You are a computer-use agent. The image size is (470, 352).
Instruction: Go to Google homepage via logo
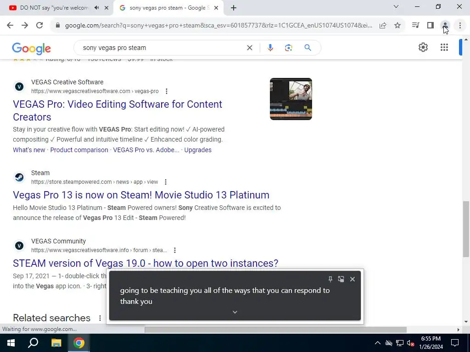(x=32, y=49)
